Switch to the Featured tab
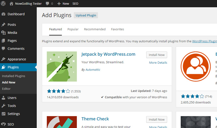 point(56,29)
